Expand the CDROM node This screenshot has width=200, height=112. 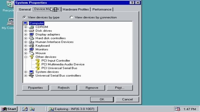26,27
